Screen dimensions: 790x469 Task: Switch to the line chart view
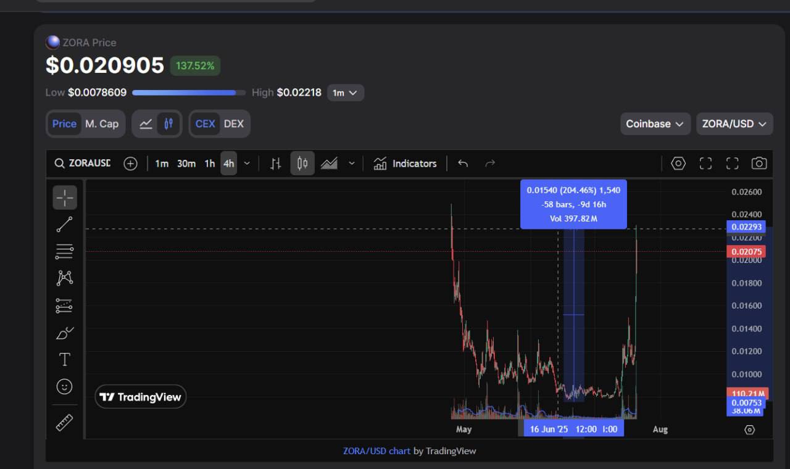[x=146, y=124]
